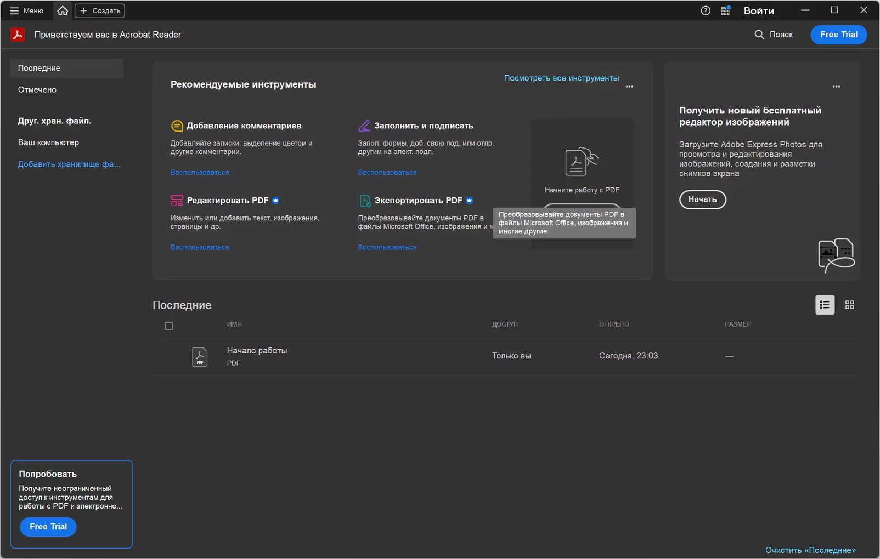This screenshot has width=880, height=559.
Task: Click Воспользоваться under Добавление комментариев
Action: click(x=200, y=173)
